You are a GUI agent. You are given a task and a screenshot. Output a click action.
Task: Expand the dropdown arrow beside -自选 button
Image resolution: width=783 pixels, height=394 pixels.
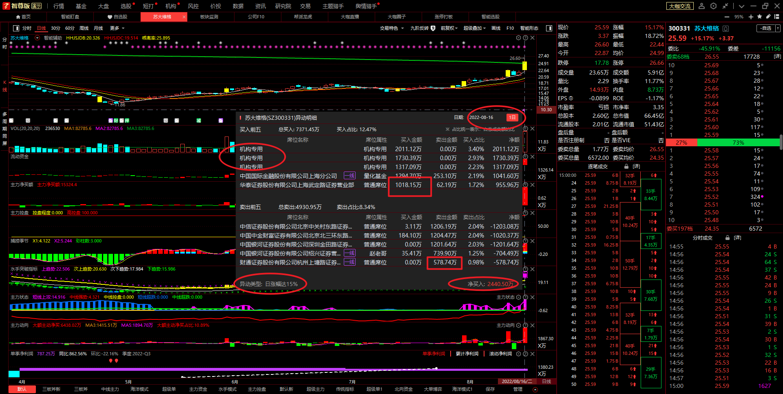pos(778,28)
